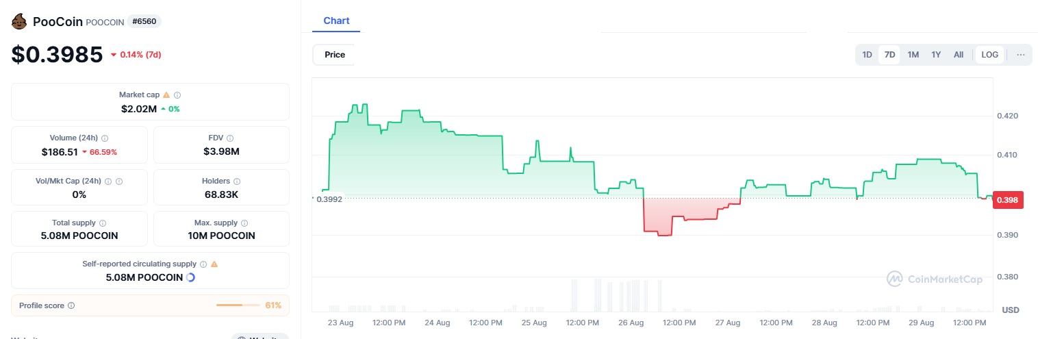
Task: Click the PooCoin poop logo icon
Action: [19, 21]
